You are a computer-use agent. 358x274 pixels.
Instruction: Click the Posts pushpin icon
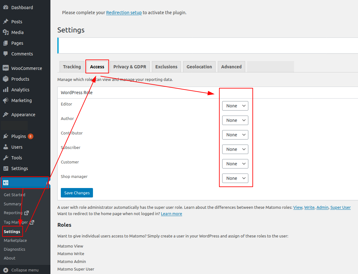click(7, 21)
